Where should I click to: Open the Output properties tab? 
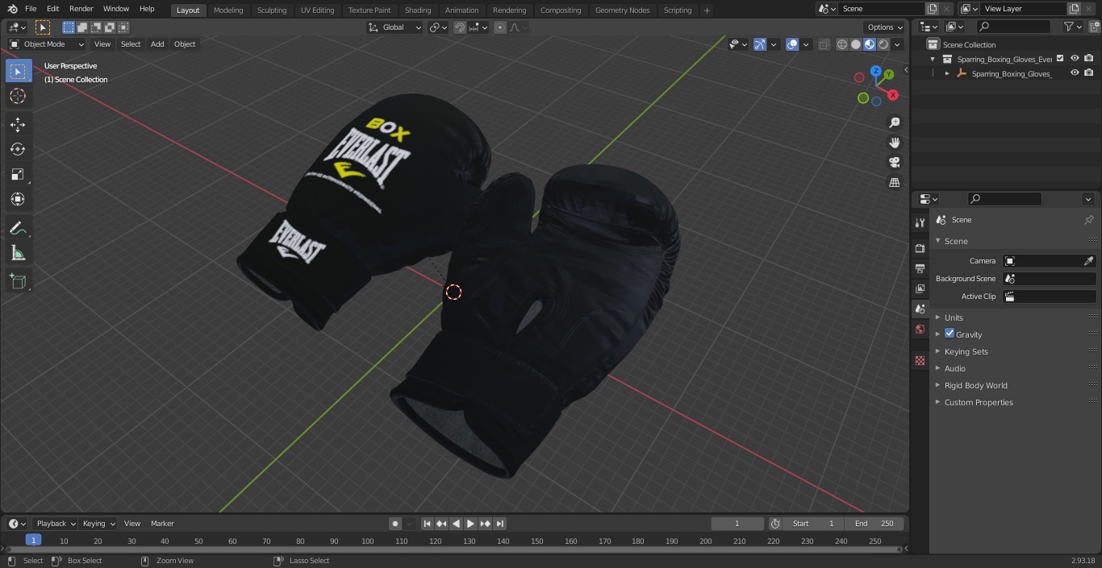(x=920, y=268)
